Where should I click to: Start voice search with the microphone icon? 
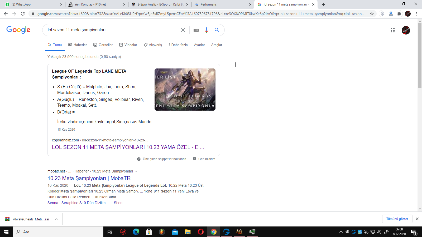pos(207,30)
